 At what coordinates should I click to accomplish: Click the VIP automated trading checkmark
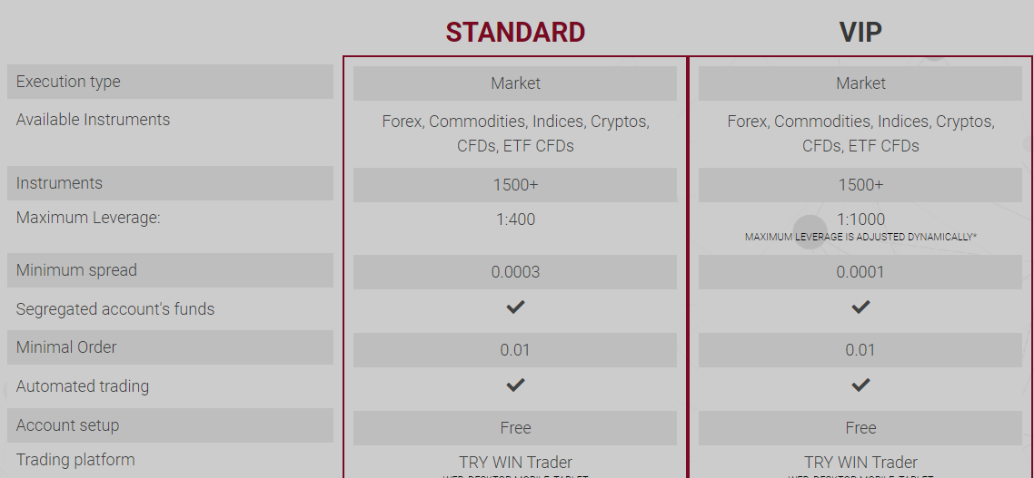tap(860, 385)
